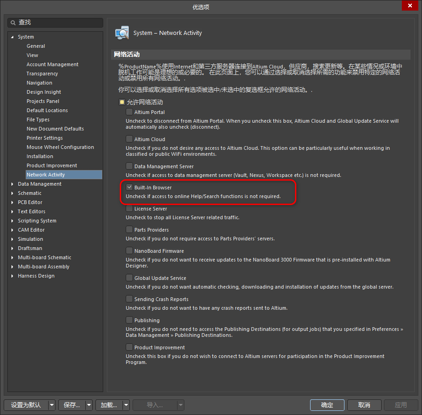Open the 保存 dropdown arrow
This screenshot has width=422, height=415.
89,405
